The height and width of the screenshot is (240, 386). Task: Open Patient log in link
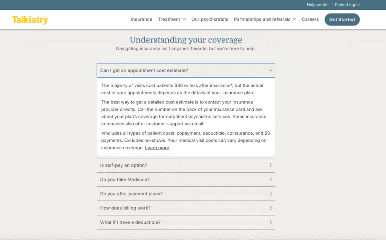tap(347, 5)
